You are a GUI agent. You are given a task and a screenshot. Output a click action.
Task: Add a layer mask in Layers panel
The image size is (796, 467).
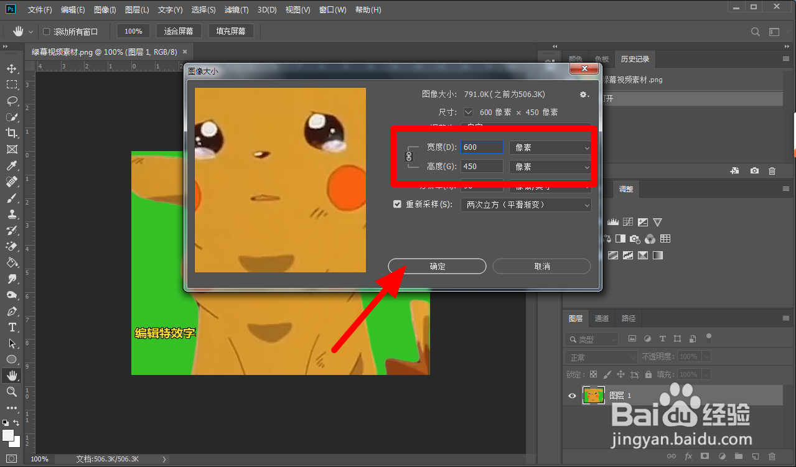[705, 456]
